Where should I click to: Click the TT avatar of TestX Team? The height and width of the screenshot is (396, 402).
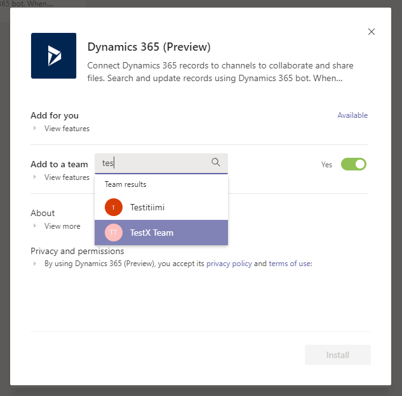point(114,233)
